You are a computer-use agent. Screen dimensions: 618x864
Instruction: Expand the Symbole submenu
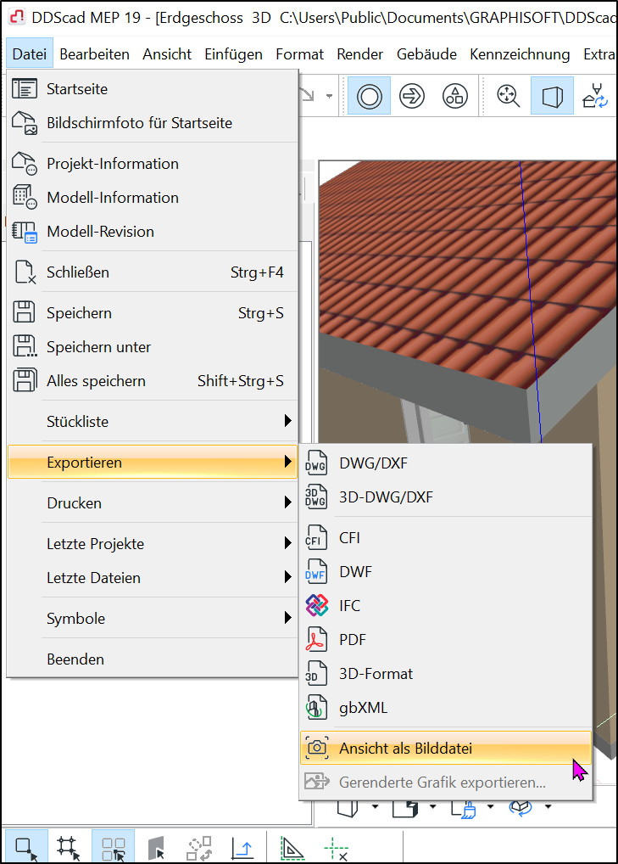[x=153, y=619]
